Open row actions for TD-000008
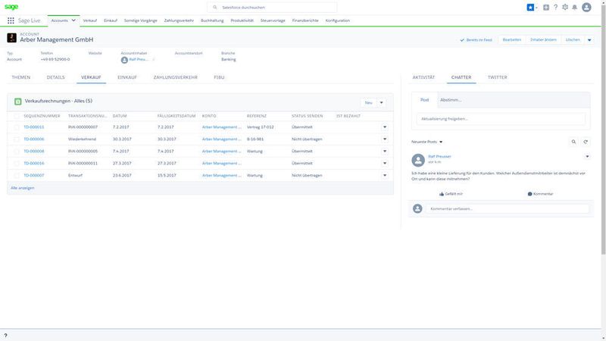 pos(385,151)
